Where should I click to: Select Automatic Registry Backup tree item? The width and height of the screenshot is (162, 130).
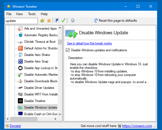point(41,35)
